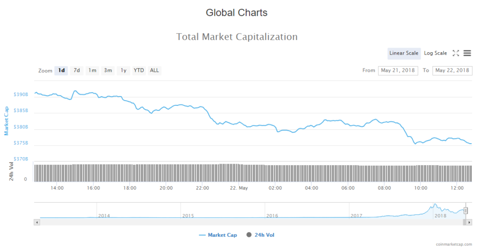Click the navigator right scroll arrow

click(x=469, y=222)
